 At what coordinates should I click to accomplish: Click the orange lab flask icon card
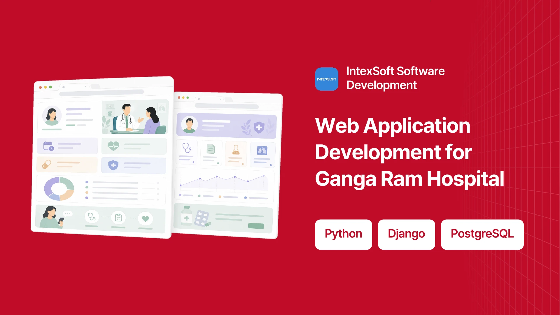coord(236,154)
